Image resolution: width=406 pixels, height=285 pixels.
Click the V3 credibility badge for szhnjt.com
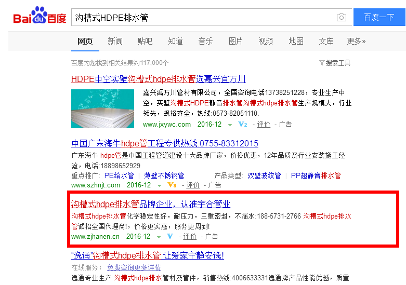(172, 185)
